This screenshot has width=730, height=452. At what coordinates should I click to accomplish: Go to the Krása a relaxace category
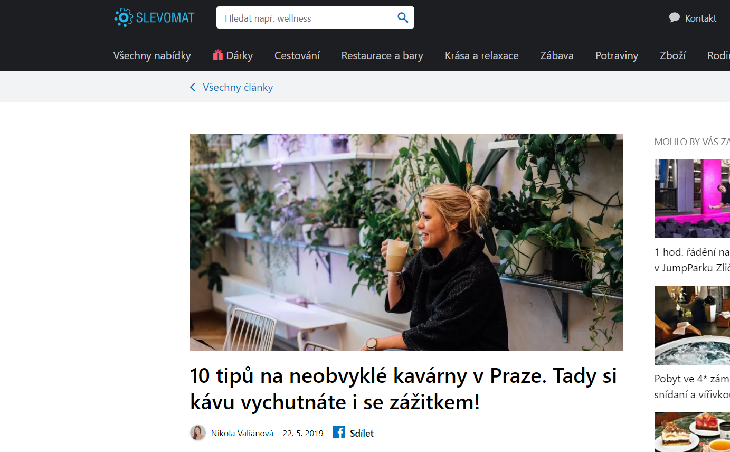(482, 55)
